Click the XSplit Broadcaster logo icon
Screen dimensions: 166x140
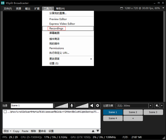[x=3, y=3]
